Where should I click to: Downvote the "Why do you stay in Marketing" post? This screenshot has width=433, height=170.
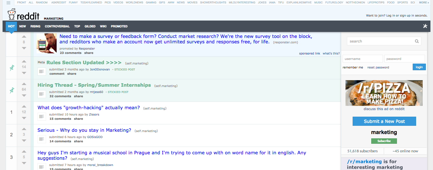[24, 141]
